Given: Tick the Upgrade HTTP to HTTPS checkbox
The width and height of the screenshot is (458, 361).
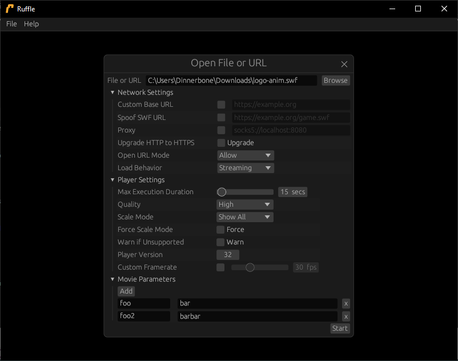Looking at the screenshot, I should point(221,143).
